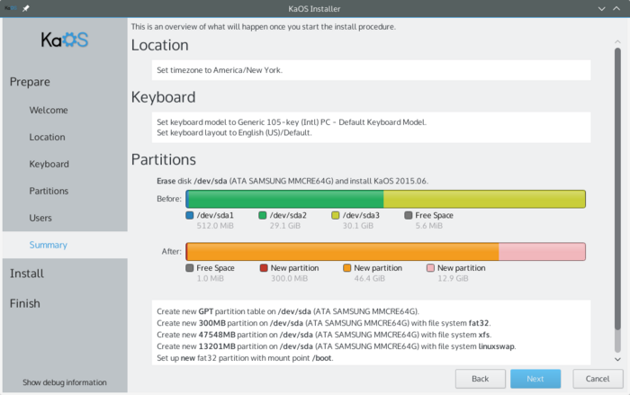
Task: Click the red 300.0 MiB new partition swatch
Action: [263, 268]
